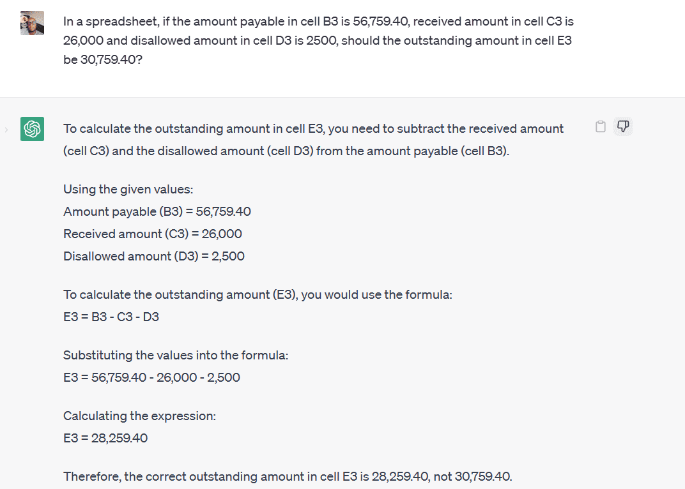The height and width of the screenshot is (489, 685).
Task: Click the 'you would use the formula:' sentence
Action: click(x=258, y=294)
